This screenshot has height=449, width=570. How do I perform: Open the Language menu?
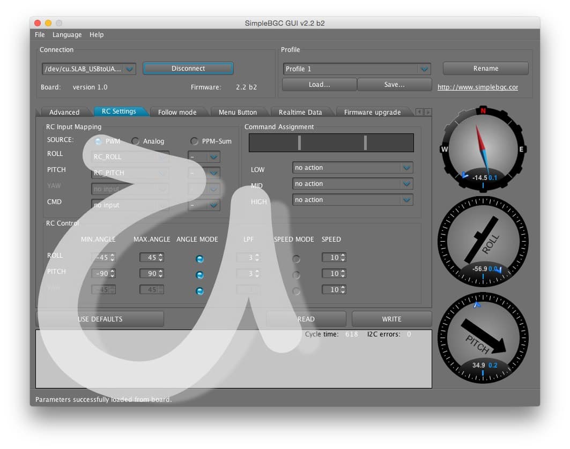(67, 35)
